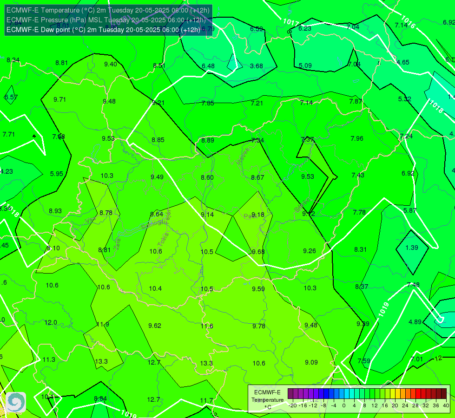
Task: Click the Zala county label
Action: pyautogui.click(x=117, y=244)
